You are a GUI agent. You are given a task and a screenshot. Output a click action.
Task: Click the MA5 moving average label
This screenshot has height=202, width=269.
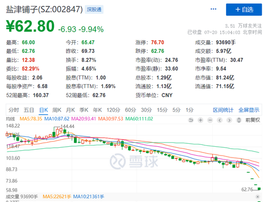pos(31,119)
